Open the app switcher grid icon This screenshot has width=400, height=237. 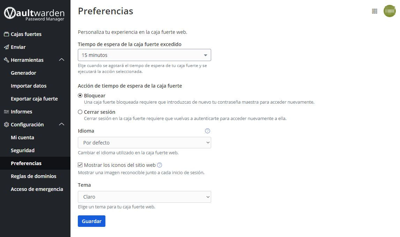(x=375, y=11)
